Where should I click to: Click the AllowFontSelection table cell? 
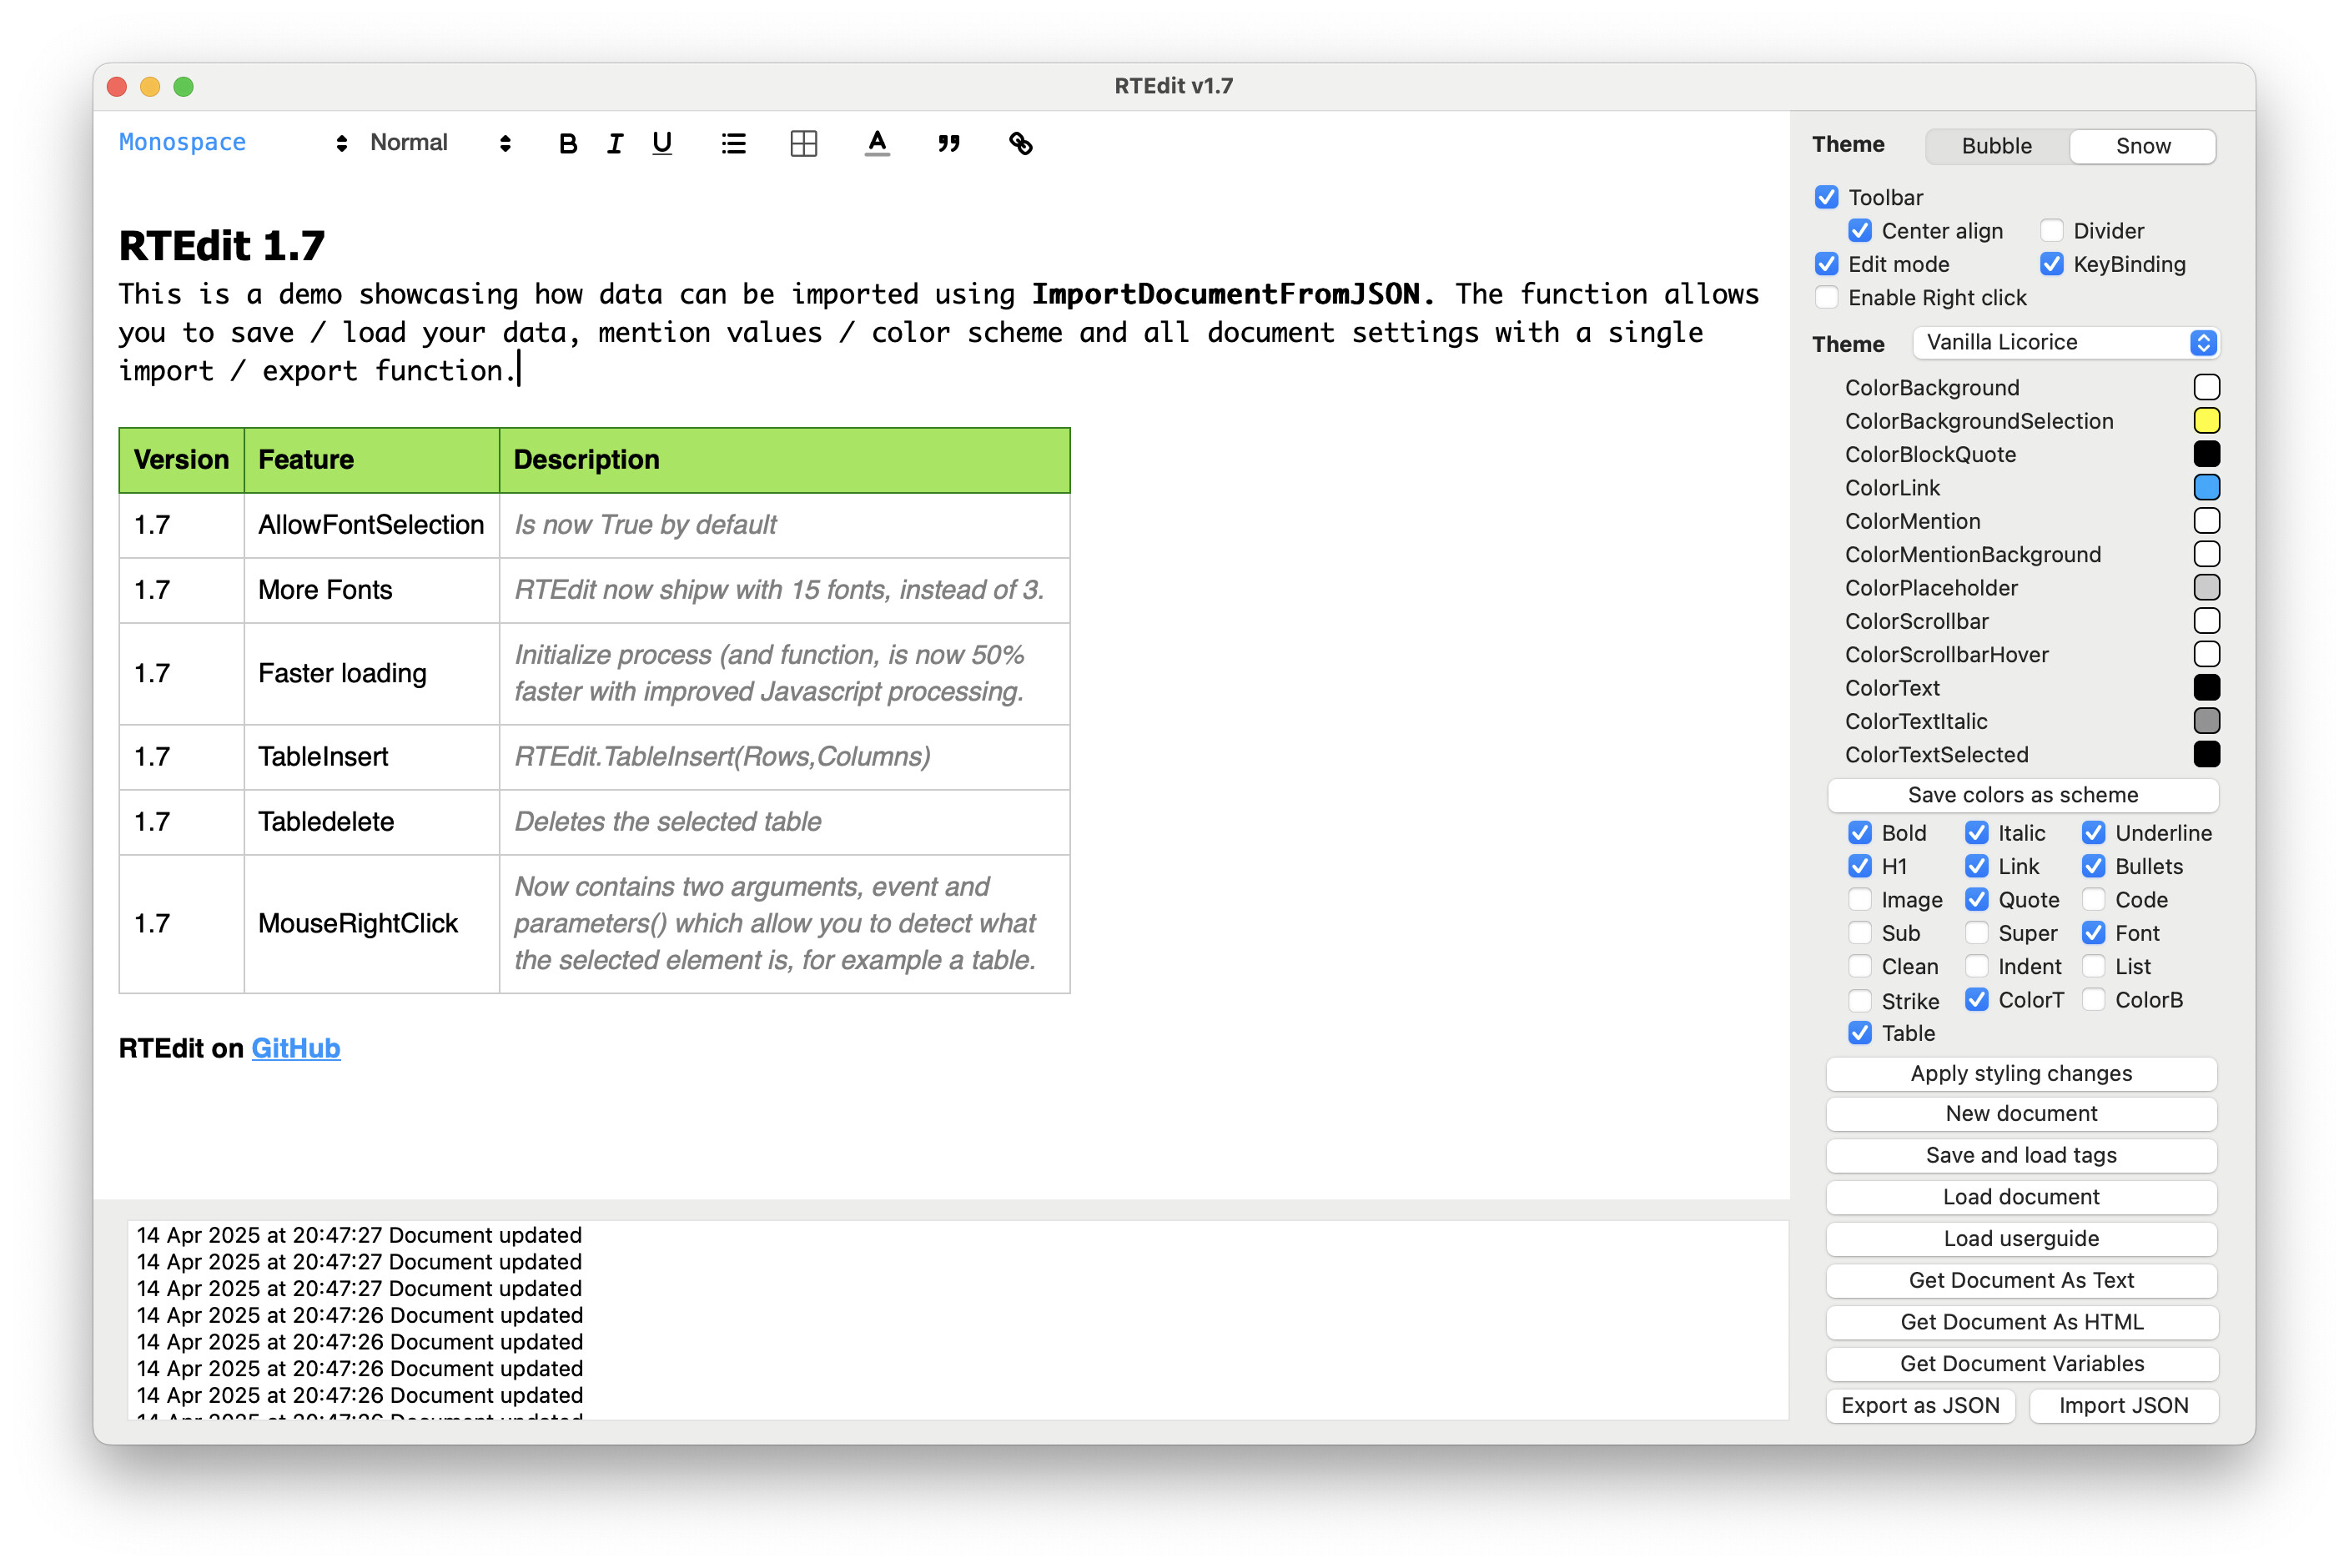point(371,525)
